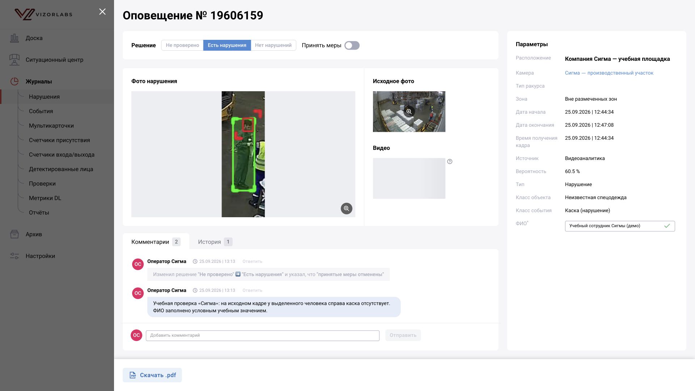Zoom into the violation photo with the magnifier
Screen dimensions: 695x391
click(x=346, y=209)
